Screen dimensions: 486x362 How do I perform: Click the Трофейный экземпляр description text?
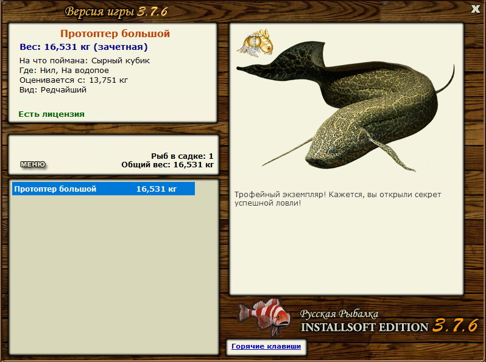pos(337,199)
